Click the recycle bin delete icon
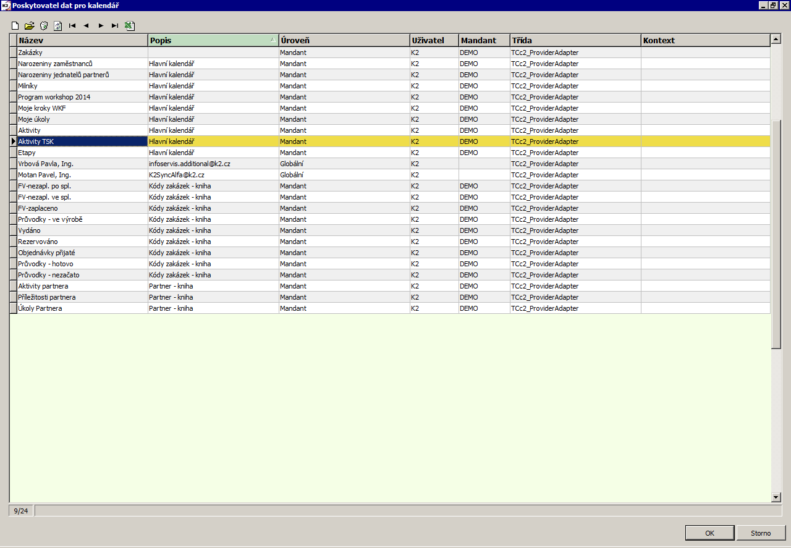 [x=44, y=26]
